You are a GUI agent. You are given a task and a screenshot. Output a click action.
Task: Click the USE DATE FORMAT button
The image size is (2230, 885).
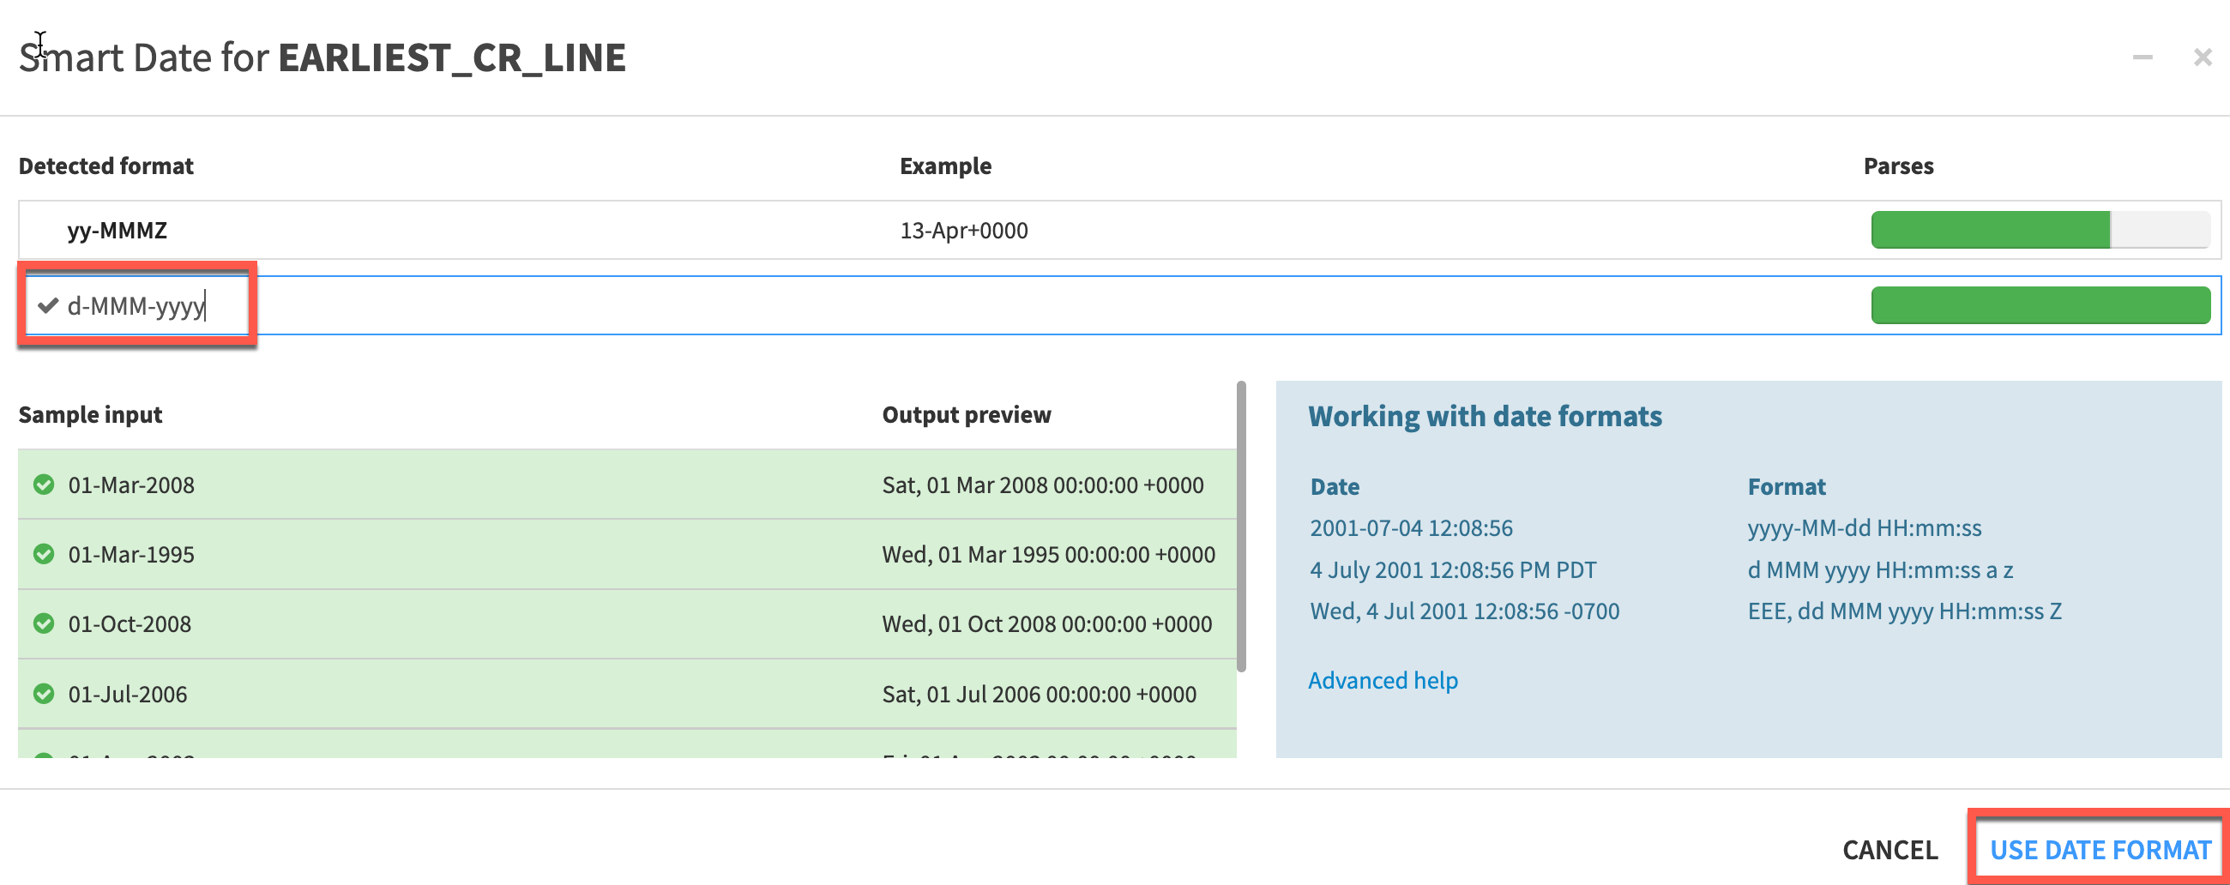coord(2100,850)
